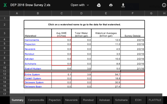Click the 0.6 Avg SWE for East-of-Hudson
This screenshot has width=167, height=104.
[61, 68]
